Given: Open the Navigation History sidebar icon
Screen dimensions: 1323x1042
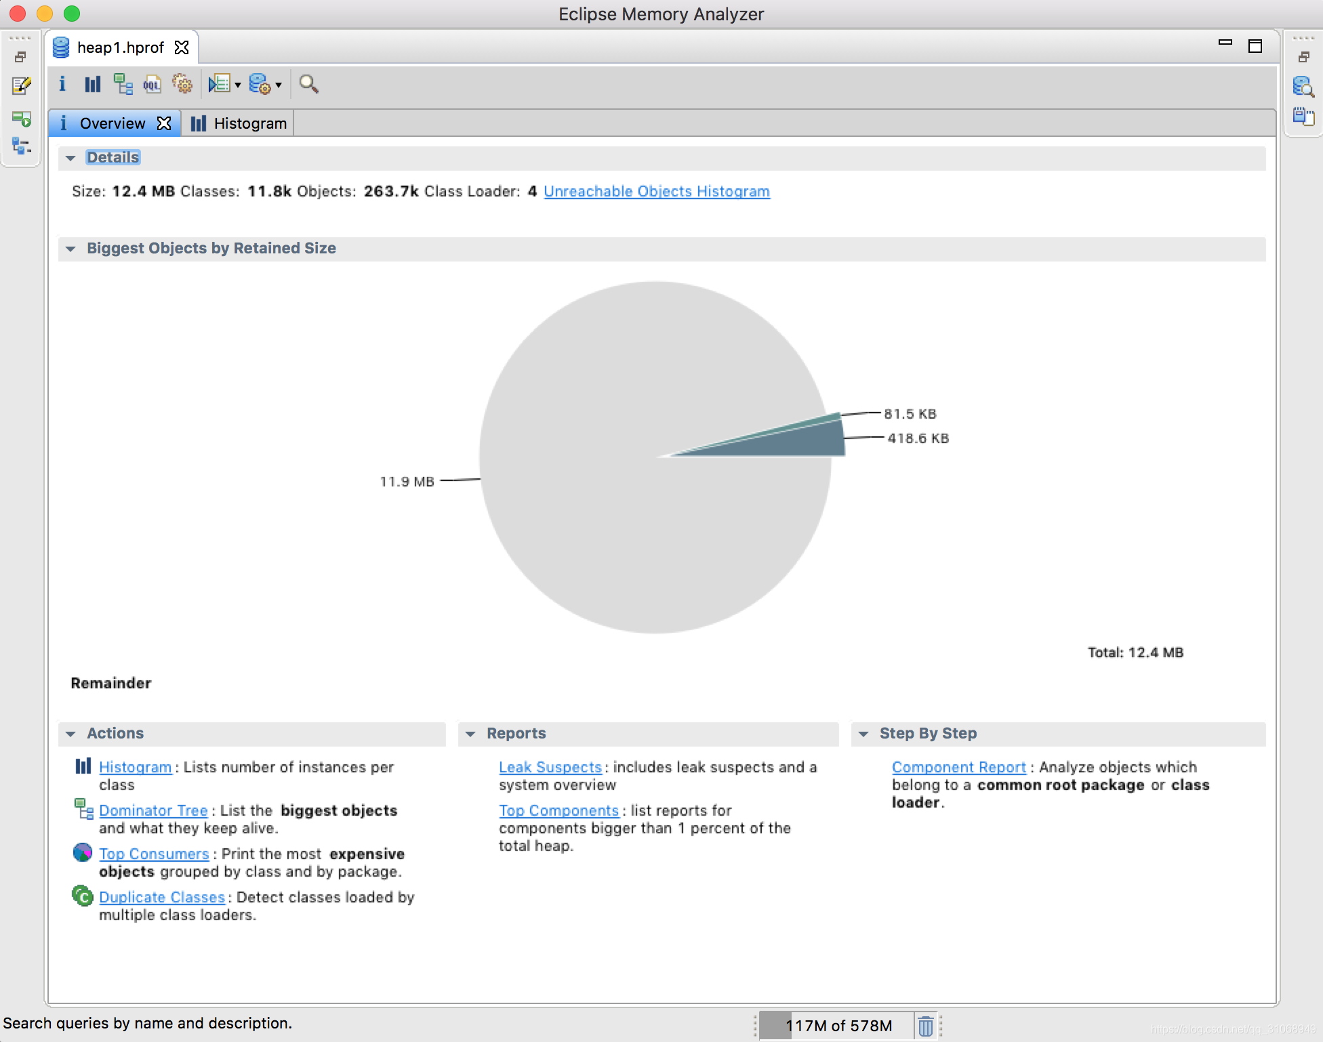Looking at the screenshot, I should pos(22,119).
